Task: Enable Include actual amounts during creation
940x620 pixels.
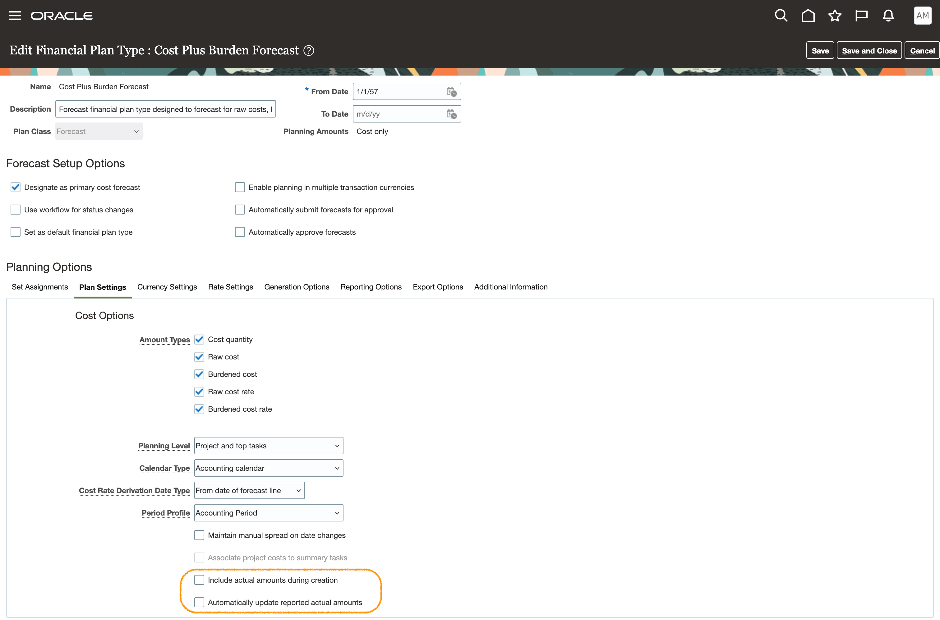Action: [199, 580]
